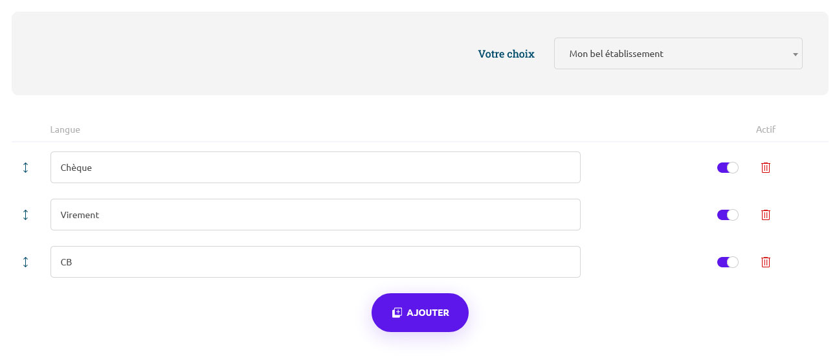The width and height of the screenshot is (837, 356).
Task: Click the Votre choix label
Action: tap(506, 54)
